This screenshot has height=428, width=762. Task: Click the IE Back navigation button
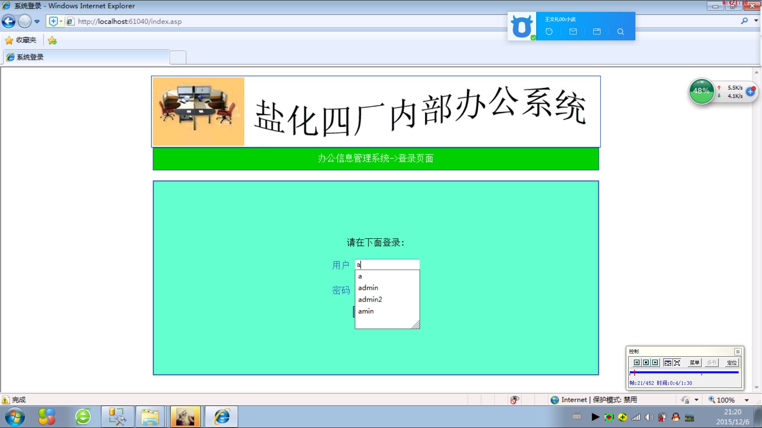(9, 21)
